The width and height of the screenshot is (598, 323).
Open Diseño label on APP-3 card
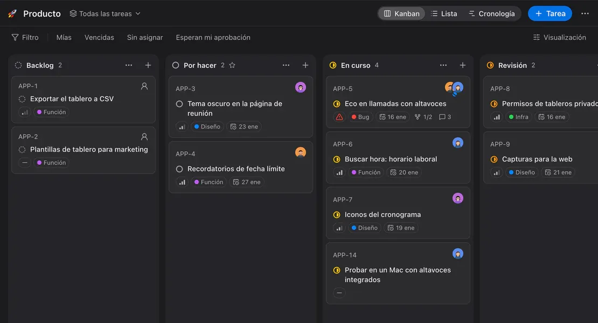(207, 127)
